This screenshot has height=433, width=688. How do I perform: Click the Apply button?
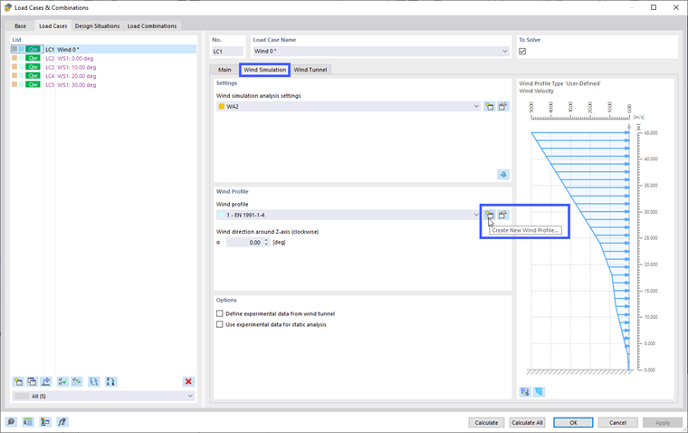tap(663, 422)
